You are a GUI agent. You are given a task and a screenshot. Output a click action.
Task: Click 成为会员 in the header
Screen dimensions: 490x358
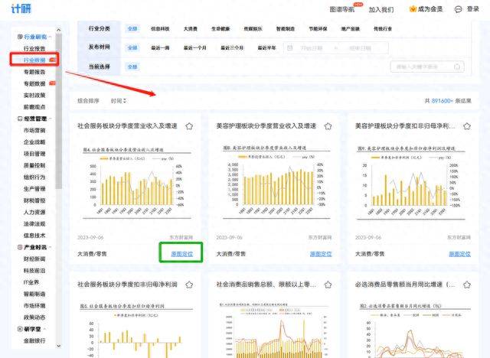(x=430, y=9)
